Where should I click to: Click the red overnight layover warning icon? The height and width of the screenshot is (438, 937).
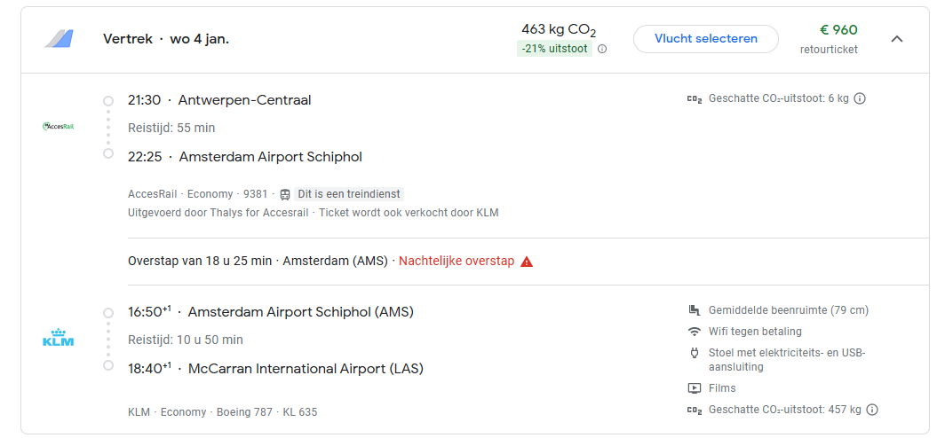[x=527, y=262]
